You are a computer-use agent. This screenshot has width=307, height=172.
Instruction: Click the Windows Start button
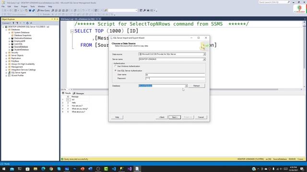(x=4, y=169)
